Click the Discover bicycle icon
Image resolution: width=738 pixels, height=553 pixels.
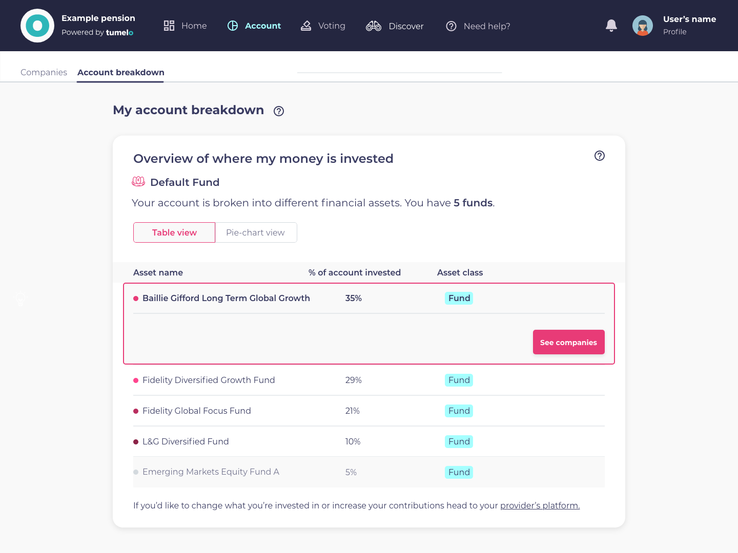[374, 26]
